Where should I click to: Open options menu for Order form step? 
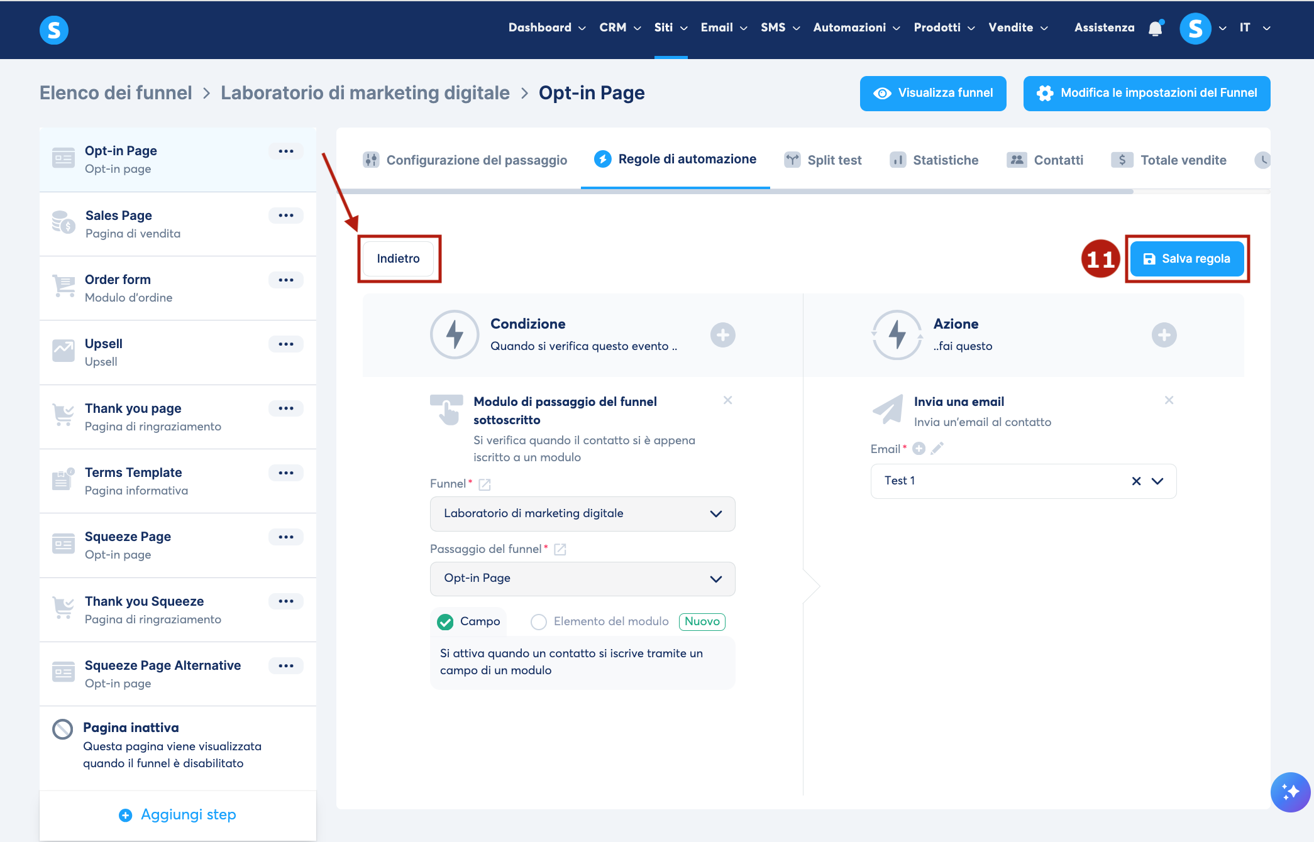click(286, 280)
